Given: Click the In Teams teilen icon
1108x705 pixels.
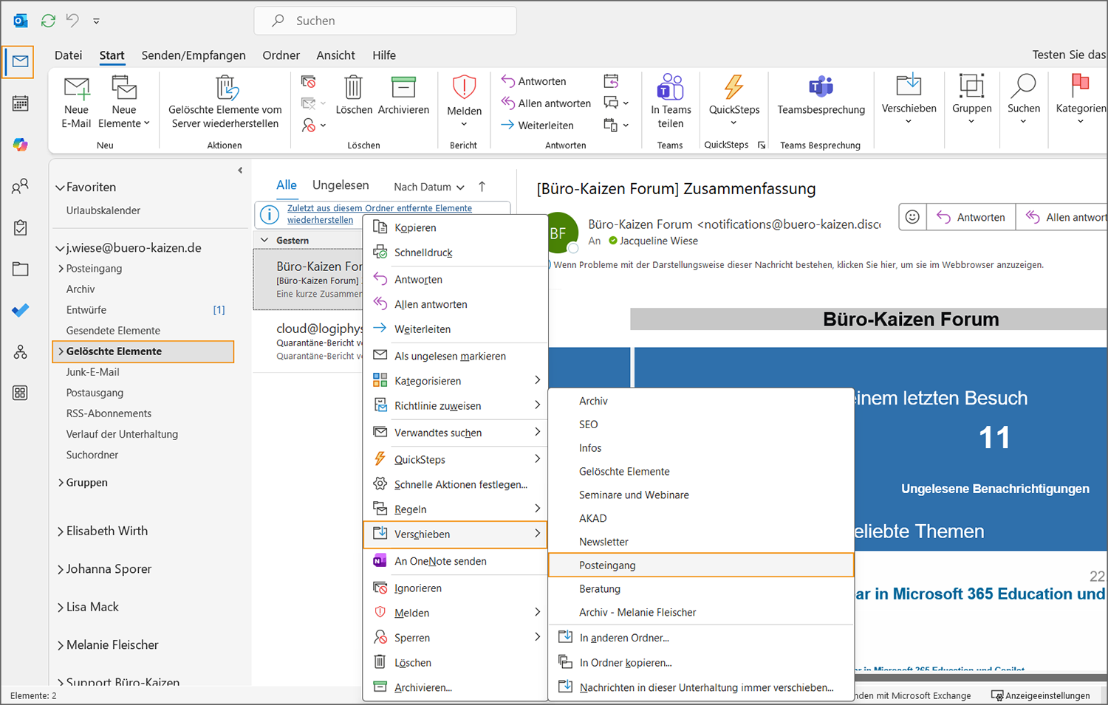Looking at the screenshot, I should click(x=671, y=88).
